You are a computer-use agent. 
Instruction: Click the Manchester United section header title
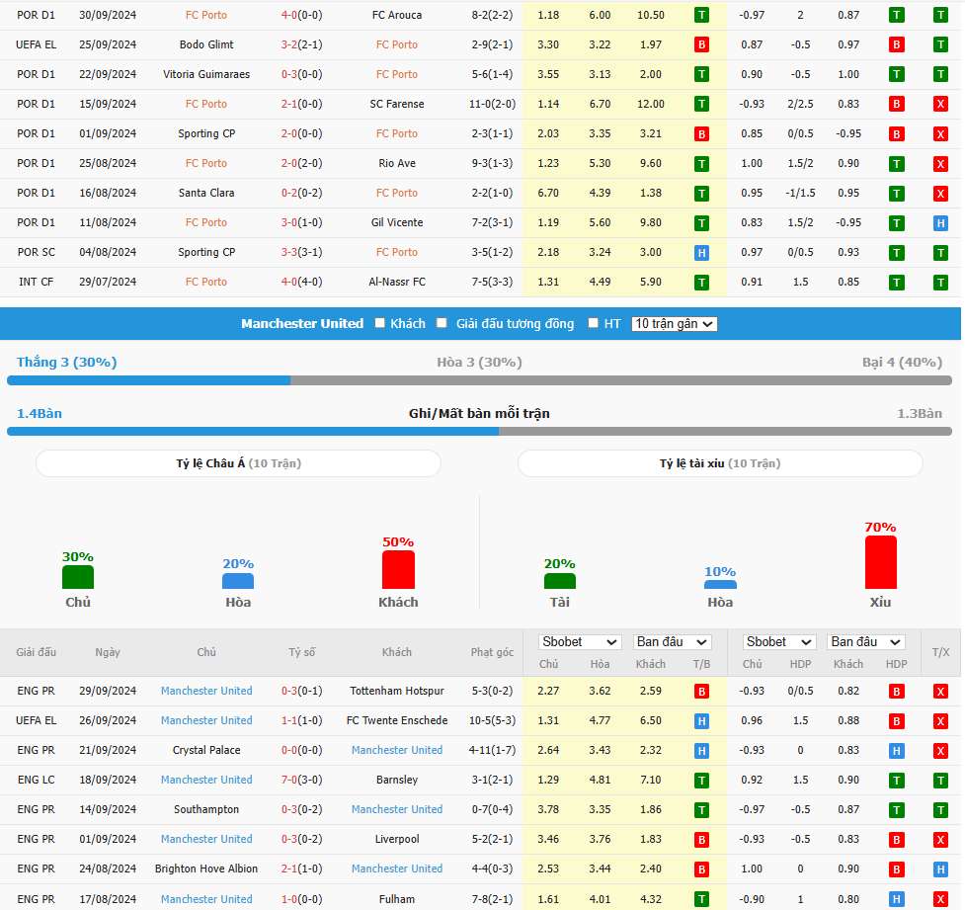point(302,324)
